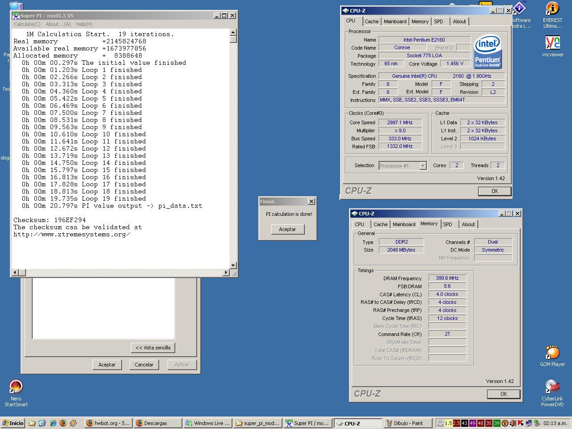Click Super PI horizontal scrollbar right arrow
Image resolution: width=572 pixels, height=429 pixels.
(226, 272)
